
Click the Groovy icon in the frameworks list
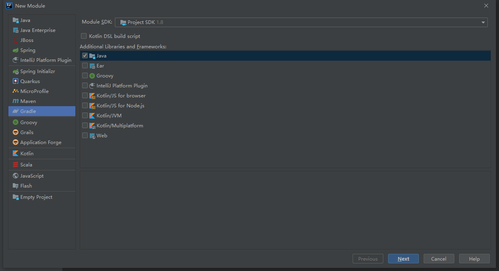point(92,76)
